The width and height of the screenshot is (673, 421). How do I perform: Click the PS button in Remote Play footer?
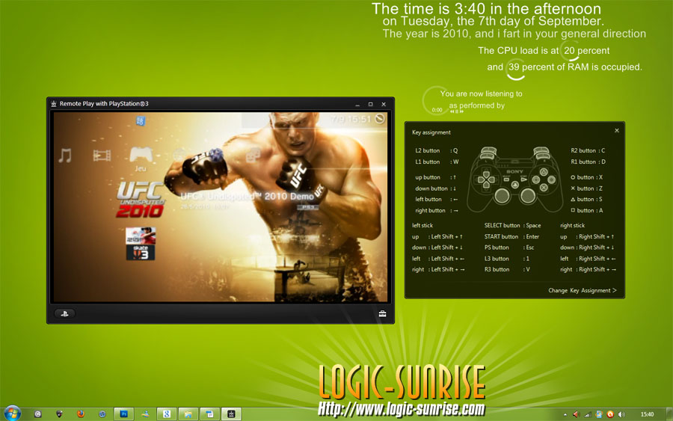[64, 314]
